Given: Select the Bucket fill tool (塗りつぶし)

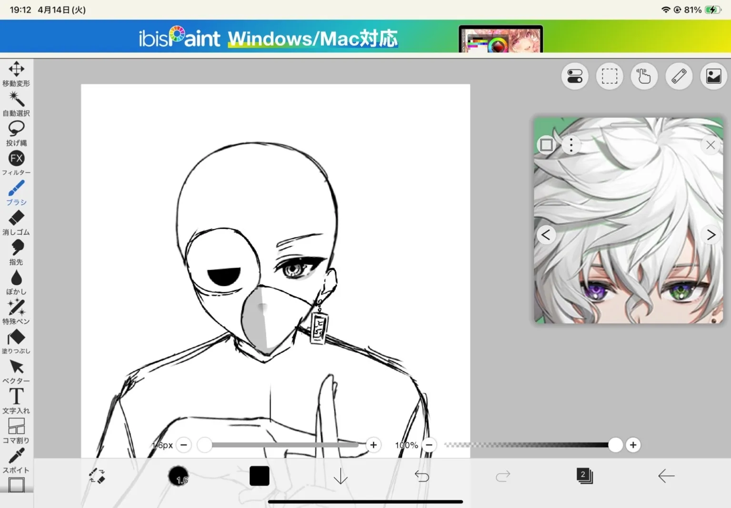Looking at the screenshot, I should click(16, 341).
